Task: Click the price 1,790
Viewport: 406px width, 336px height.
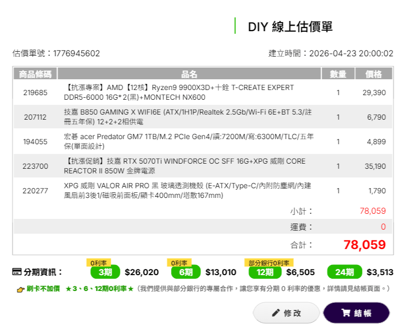Action: (377, 191)
